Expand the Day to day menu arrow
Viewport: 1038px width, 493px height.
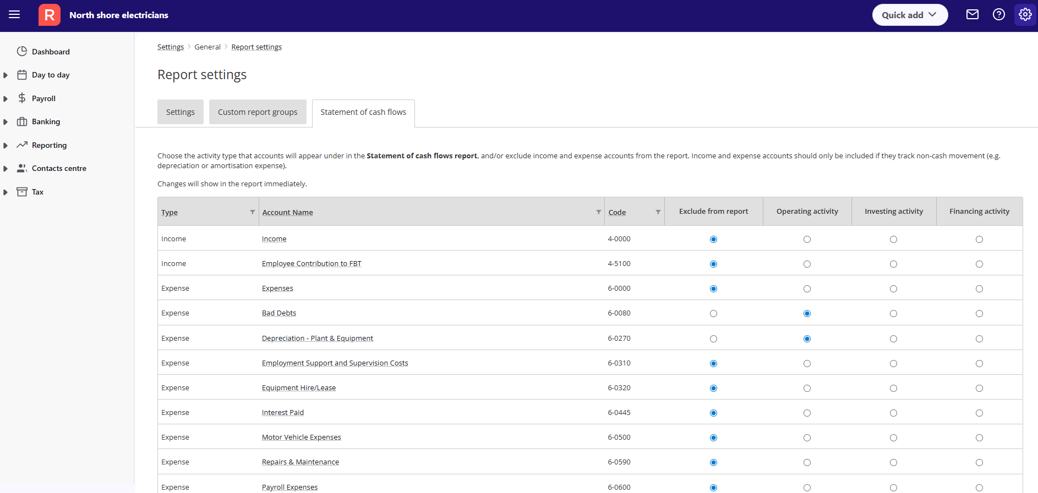tap(6, 75)
